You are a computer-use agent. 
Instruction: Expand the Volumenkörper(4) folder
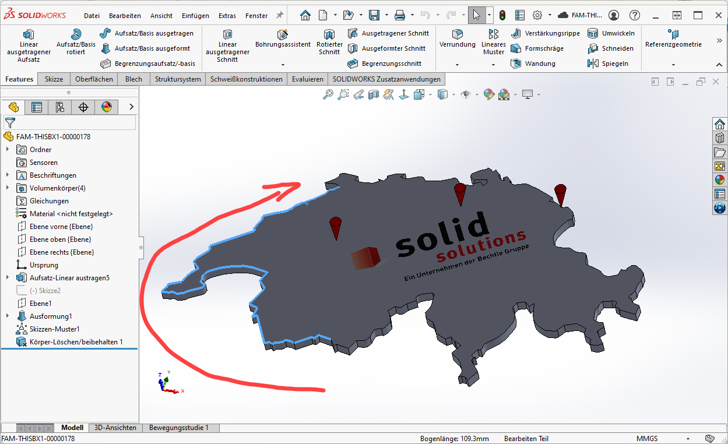(8, 188)
